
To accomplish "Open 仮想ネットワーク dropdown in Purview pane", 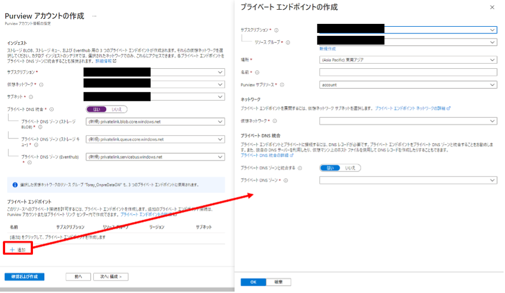I will click(x=154, y=85).
